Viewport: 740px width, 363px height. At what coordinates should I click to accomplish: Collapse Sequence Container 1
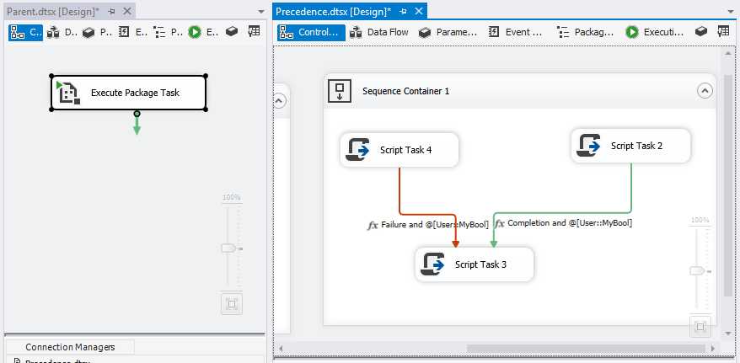point(705,90)
